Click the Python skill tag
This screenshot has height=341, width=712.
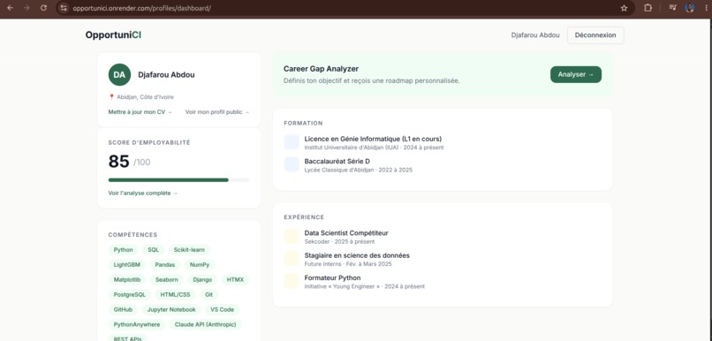[124, 250]
